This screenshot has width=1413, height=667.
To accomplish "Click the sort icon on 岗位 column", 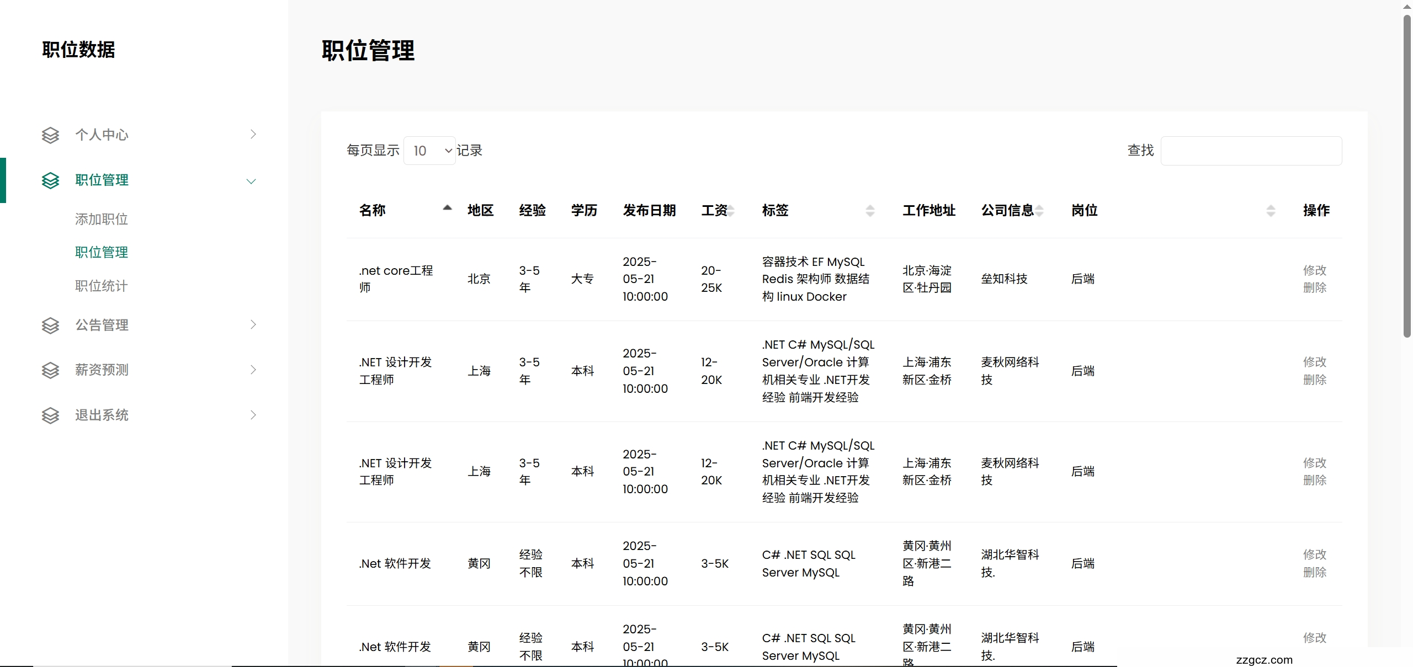I will click(1271, 211).
